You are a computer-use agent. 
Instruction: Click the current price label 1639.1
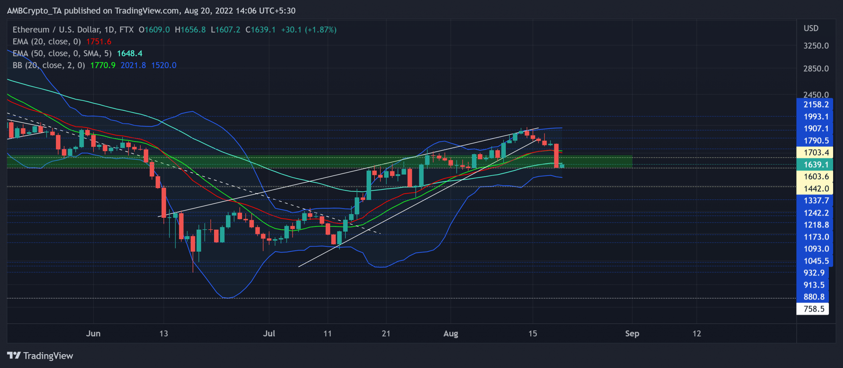(815, 164)
